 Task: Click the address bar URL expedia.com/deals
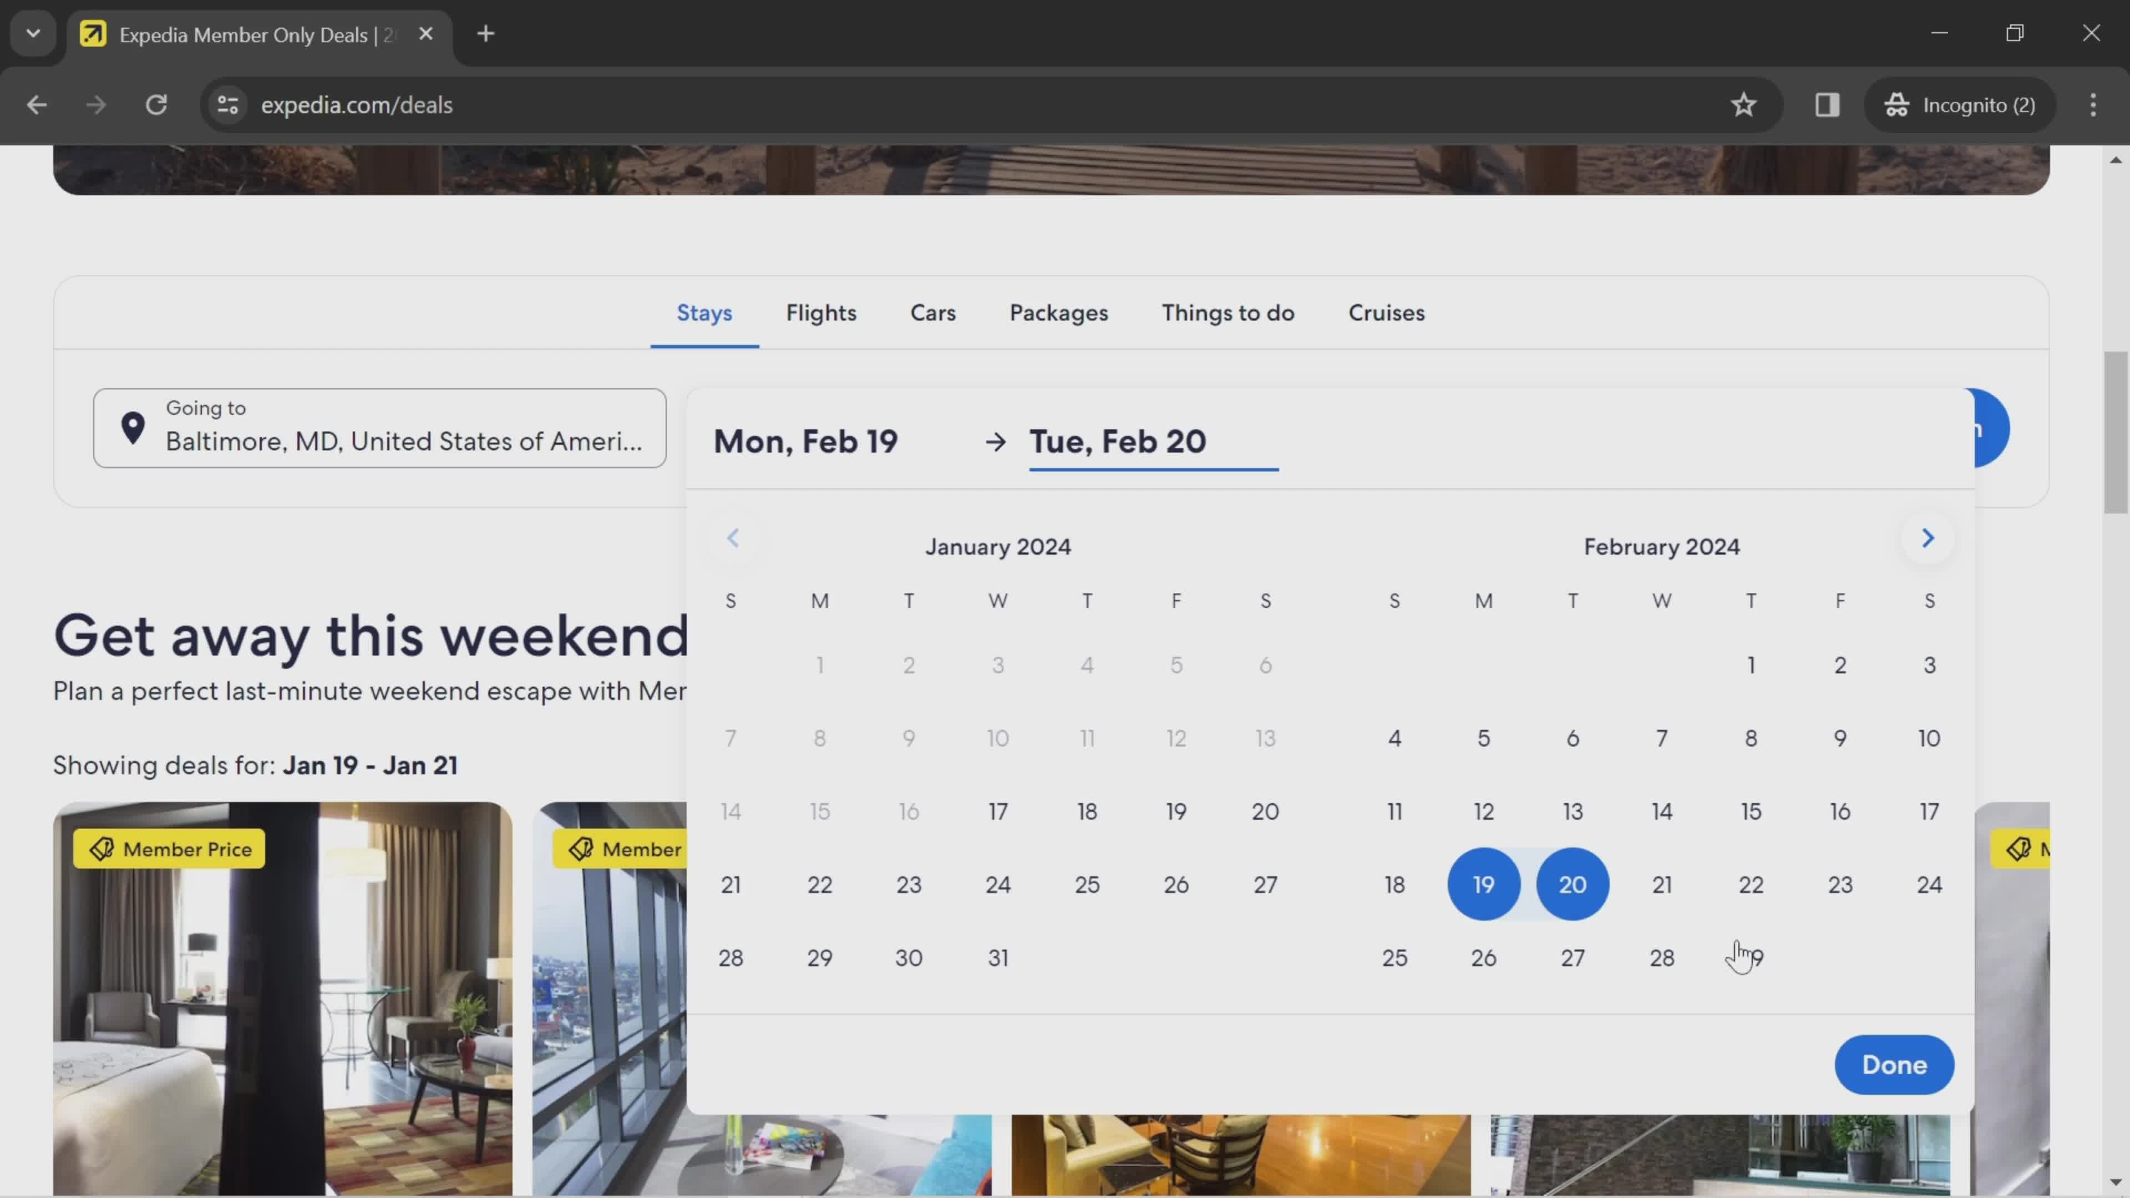pyautogui.click(x=356, y=105)
